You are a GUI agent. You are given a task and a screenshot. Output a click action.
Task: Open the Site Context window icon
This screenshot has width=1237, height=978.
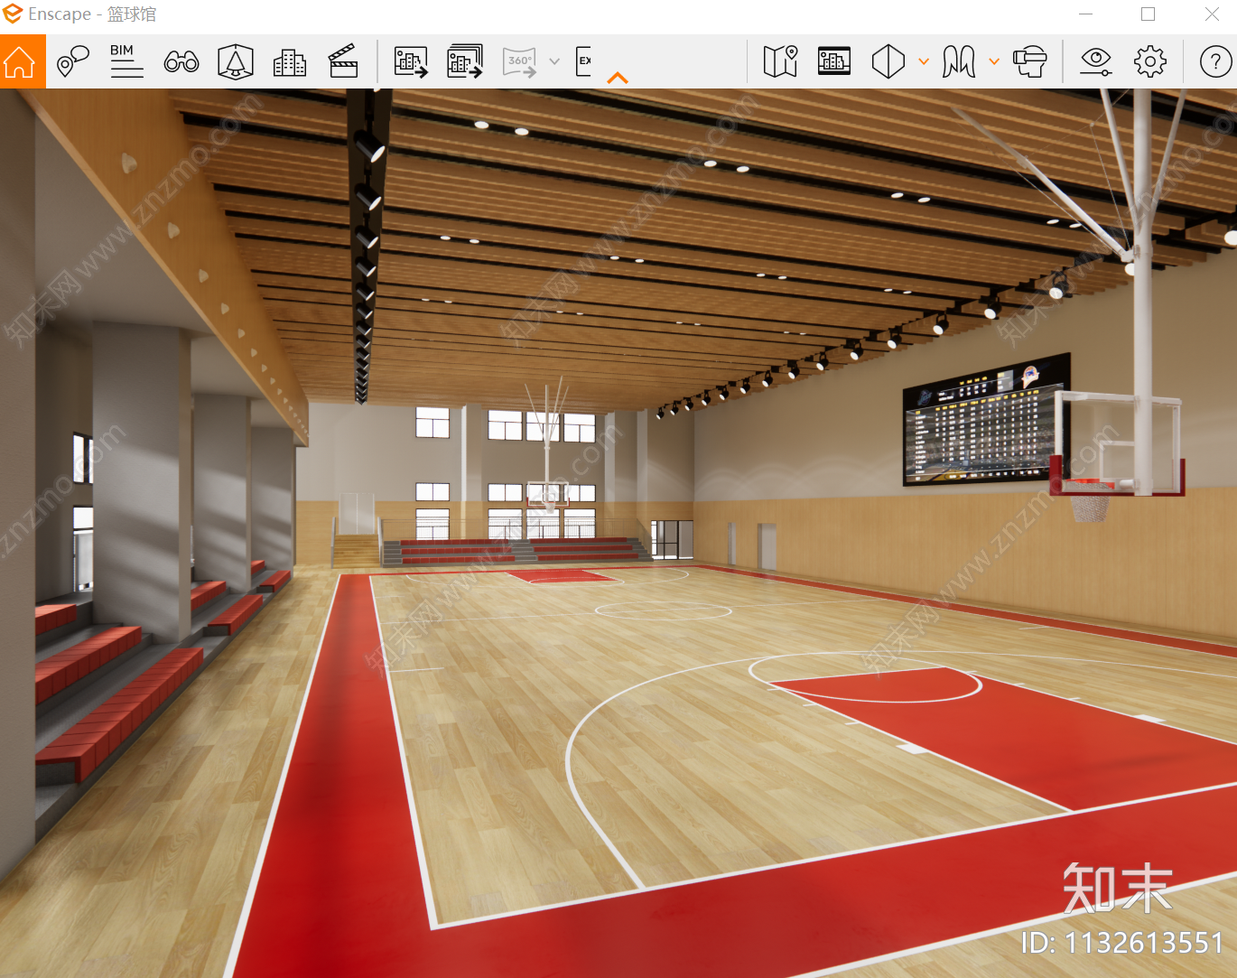click(x=834, y=61)
